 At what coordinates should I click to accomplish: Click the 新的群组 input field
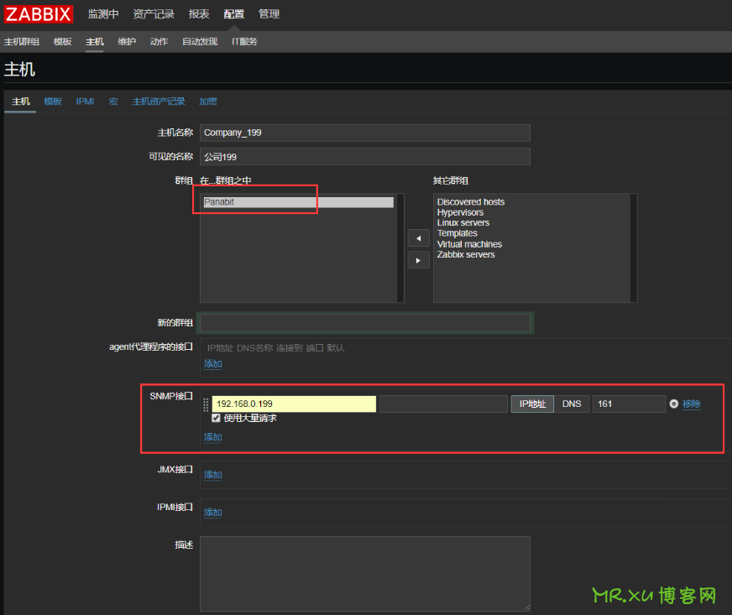[x=365, y=323]
